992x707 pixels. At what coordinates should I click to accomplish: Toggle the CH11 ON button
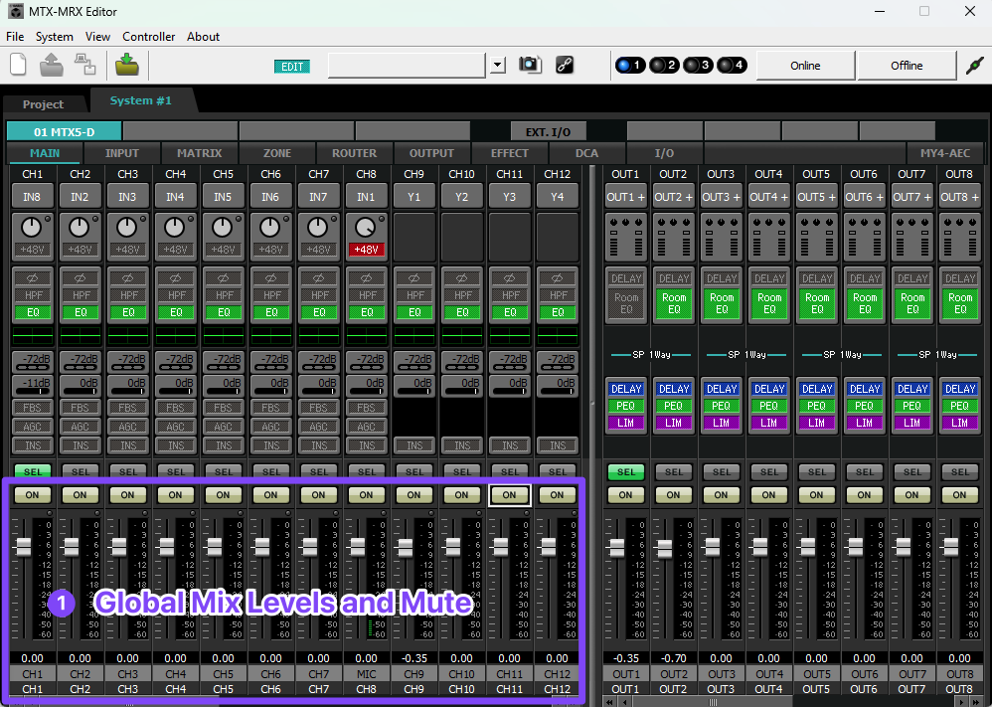tap(509, 495)
